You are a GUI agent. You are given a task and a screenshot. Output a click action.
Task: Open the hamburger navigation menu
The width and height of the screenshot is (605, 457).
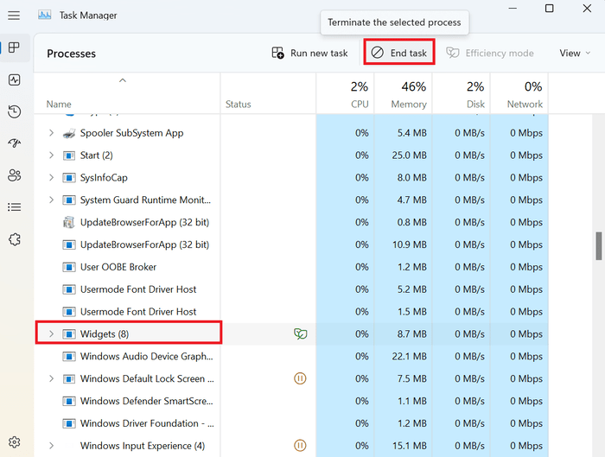(14, 16)
